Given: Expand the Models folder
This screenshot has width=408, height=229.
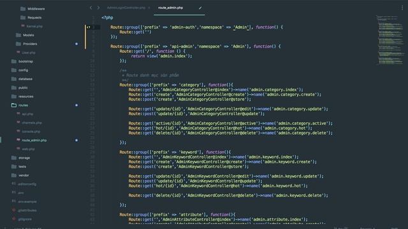Looking at the screenshot, I should (x=28, y=35).
